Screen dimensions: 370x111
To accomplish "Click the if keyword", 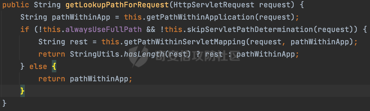I will coord(25,29).
